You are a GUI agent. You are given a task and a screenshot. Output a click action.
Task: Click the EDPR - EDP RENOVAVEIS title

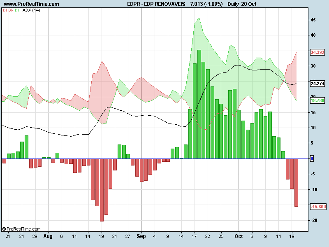156,4
